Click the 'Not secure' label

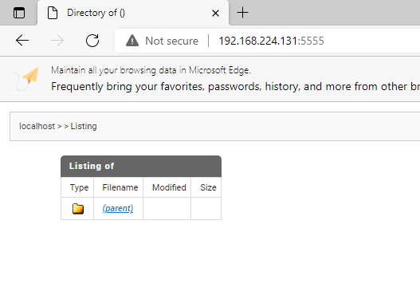pyautogui.click(x=171, y=41)
